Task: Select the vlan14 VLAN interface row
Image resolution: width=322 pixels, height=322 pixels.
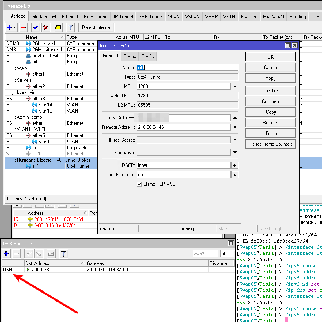Action: pos(51,105)
